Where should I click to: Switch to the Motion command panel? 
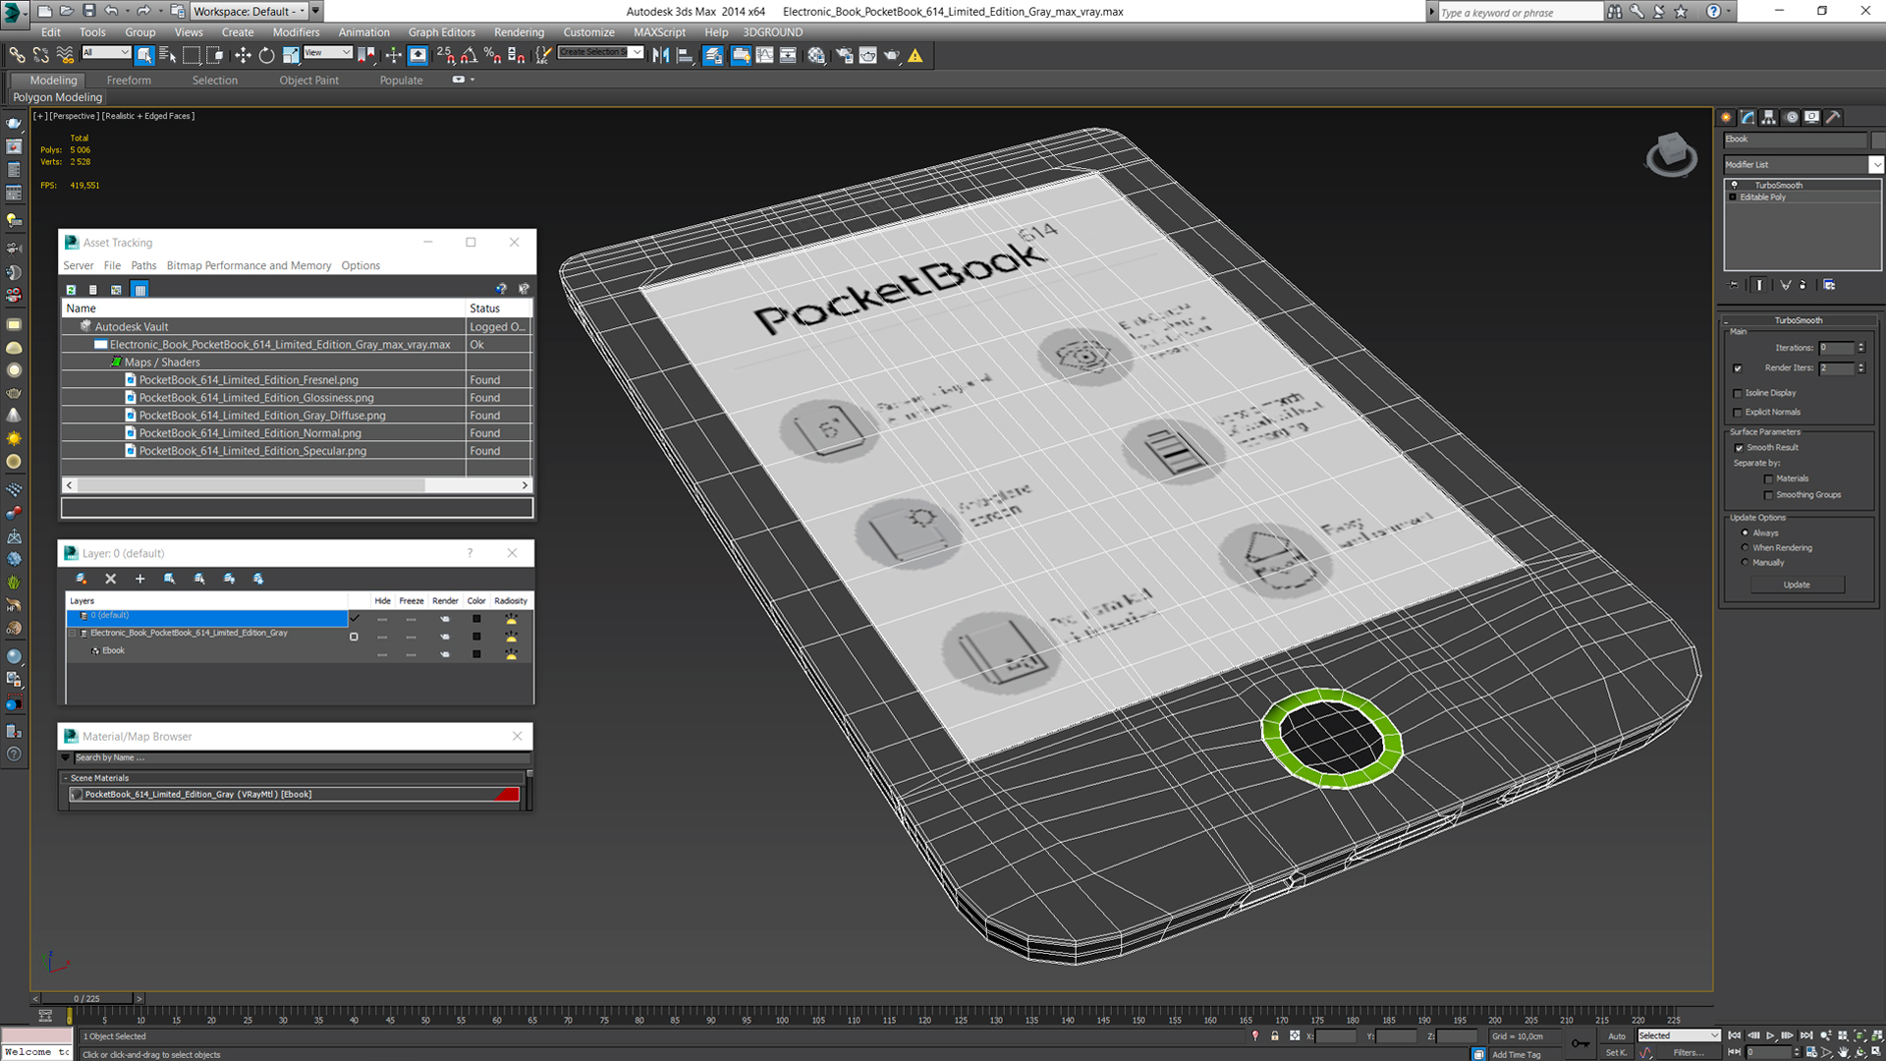coord(1791,117)
